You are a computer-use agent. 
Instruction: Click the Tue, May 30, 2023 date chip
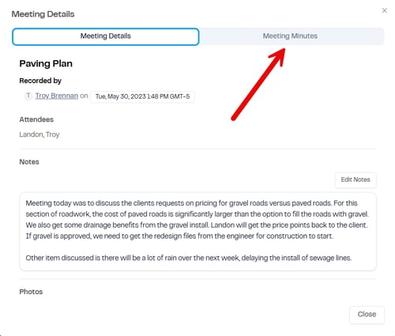[142, 96]
